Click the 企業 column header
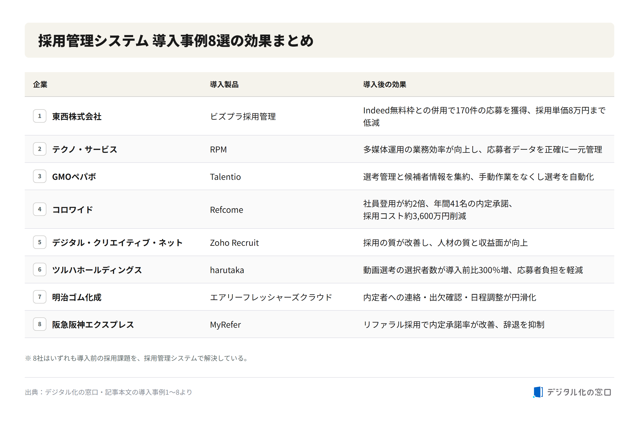 click(x=40, y=85)
